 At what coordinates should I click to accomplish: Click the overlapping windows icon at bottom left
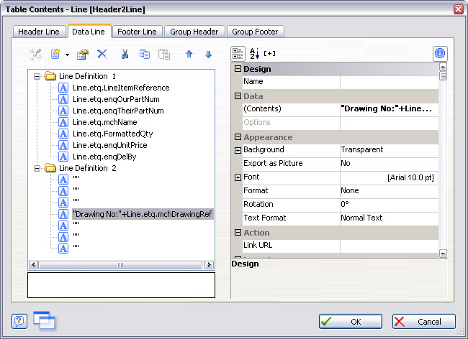[x=45, y=320]
